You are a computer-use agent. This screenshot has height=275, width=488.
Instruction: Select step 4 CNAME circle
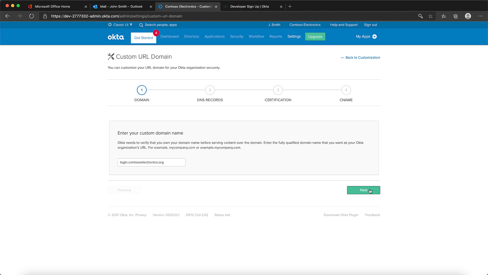tap(346, 90)
